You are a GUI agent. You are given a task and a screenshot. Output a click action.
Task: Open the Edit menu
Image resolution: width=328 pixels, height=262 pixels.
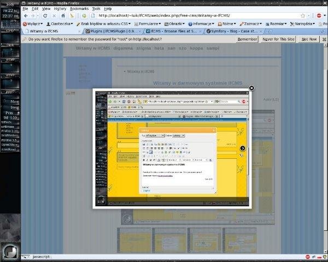[35, 9]
